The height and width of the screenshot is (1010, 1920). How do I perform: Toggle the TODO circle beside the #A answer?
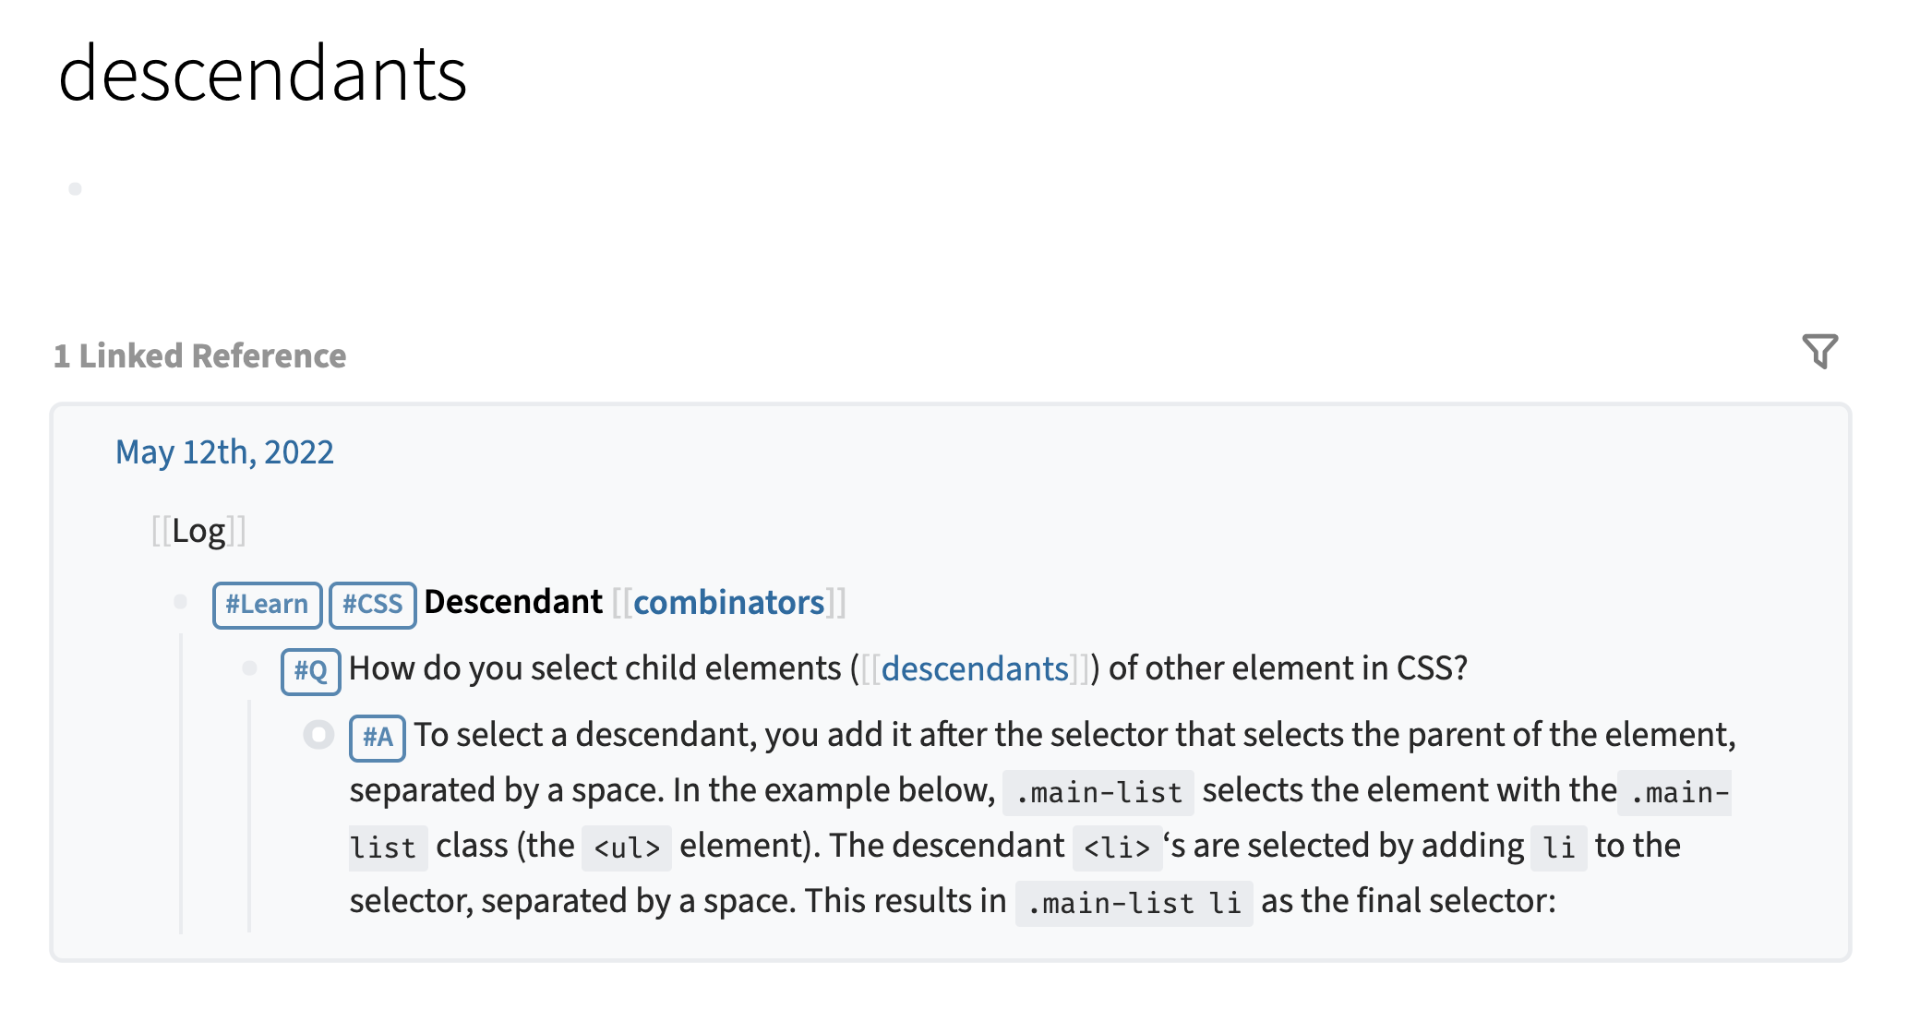[x=318, y=736]
